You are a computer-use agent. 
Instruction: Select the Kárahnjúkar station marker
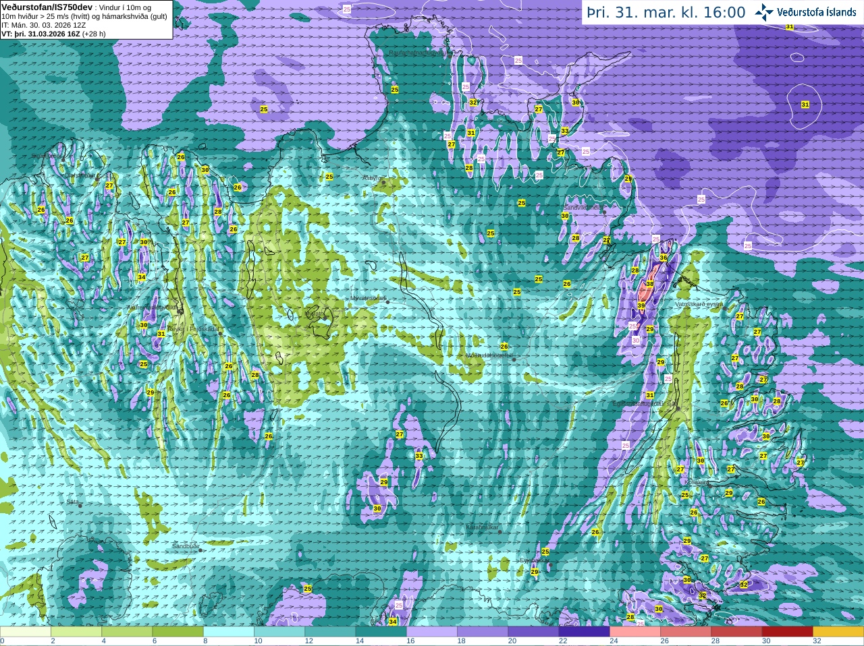500,532
